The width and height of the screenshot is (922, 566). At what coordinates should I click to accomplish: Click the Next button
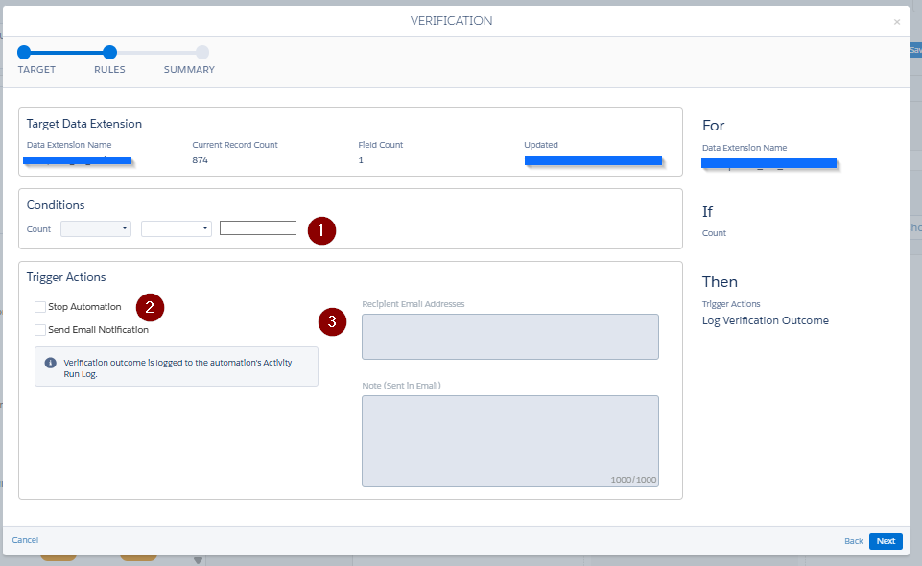(886, 541)
